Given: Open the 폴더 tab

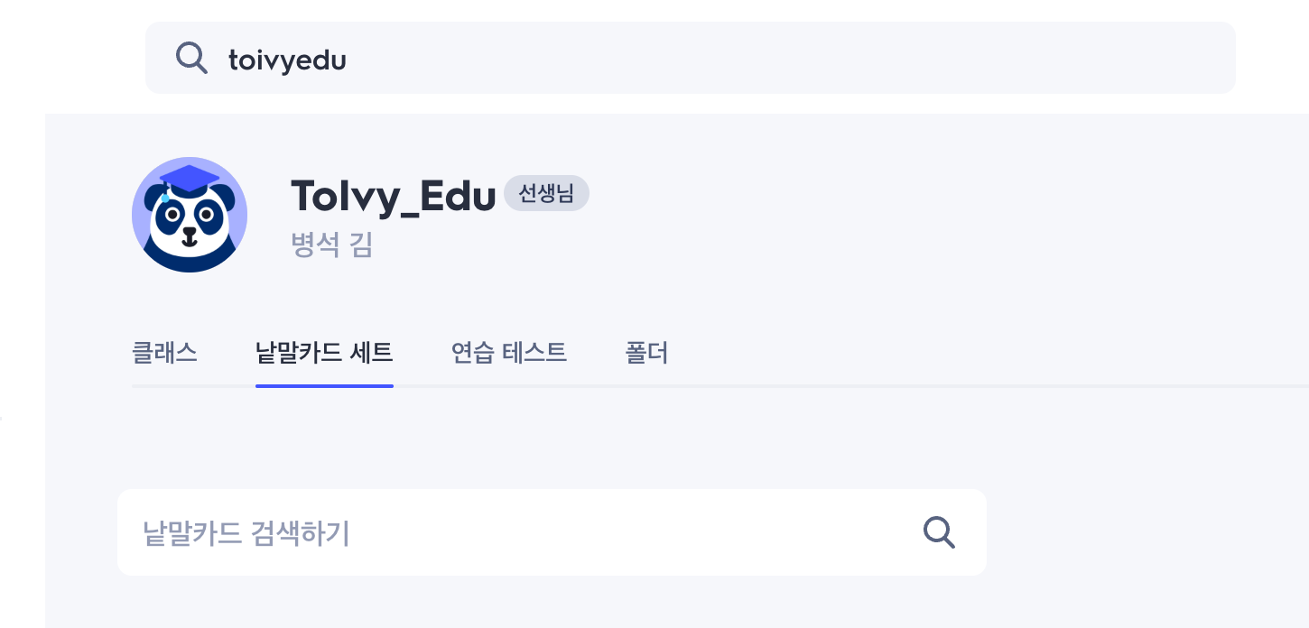Looking at the screenshot, I should (x=646, y=352).
